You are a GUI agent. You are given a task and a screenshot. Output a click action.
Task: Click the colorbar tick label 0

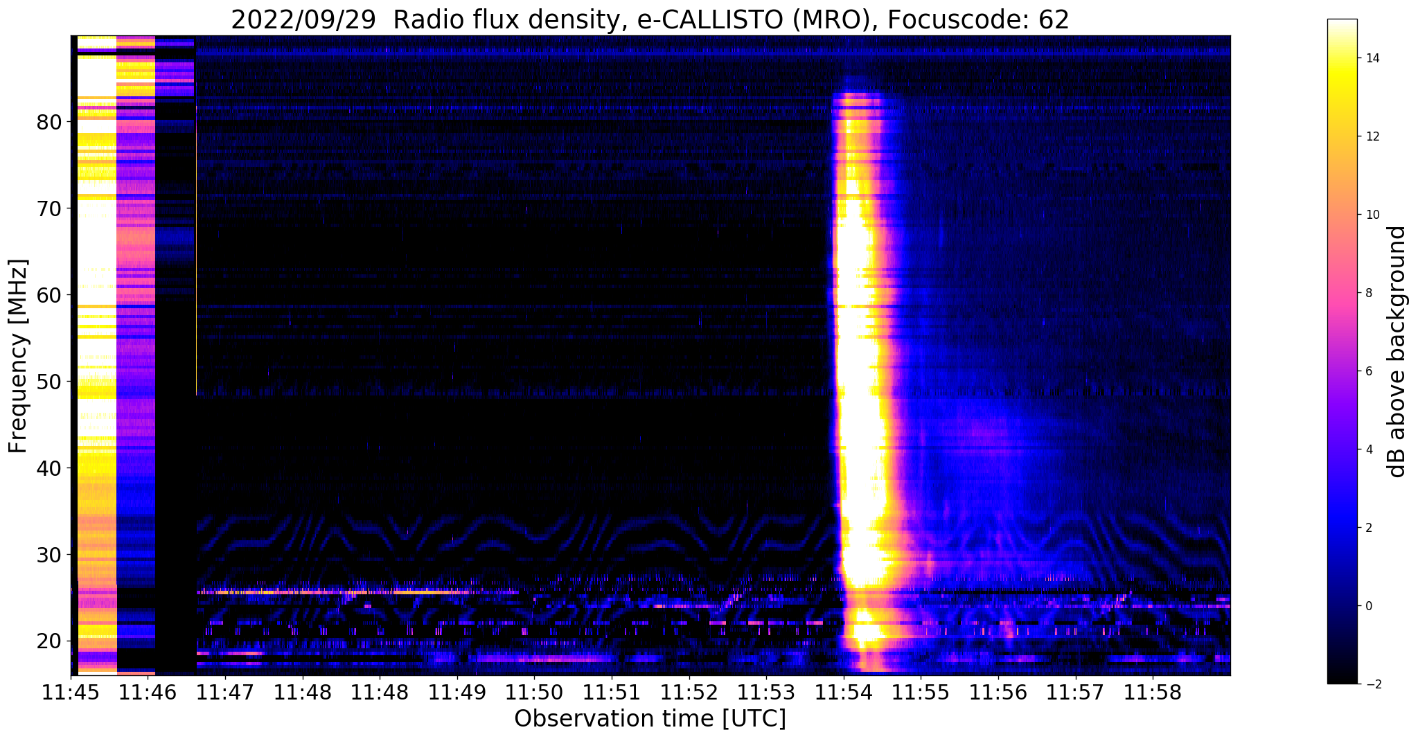coord(1368,606)
